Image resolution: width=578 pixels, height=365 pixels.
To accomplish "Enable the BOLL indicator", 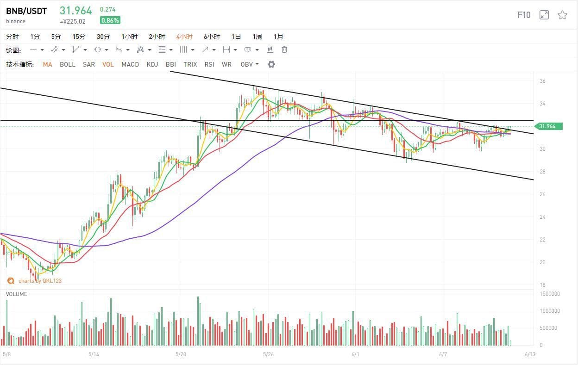I will 67,64.
